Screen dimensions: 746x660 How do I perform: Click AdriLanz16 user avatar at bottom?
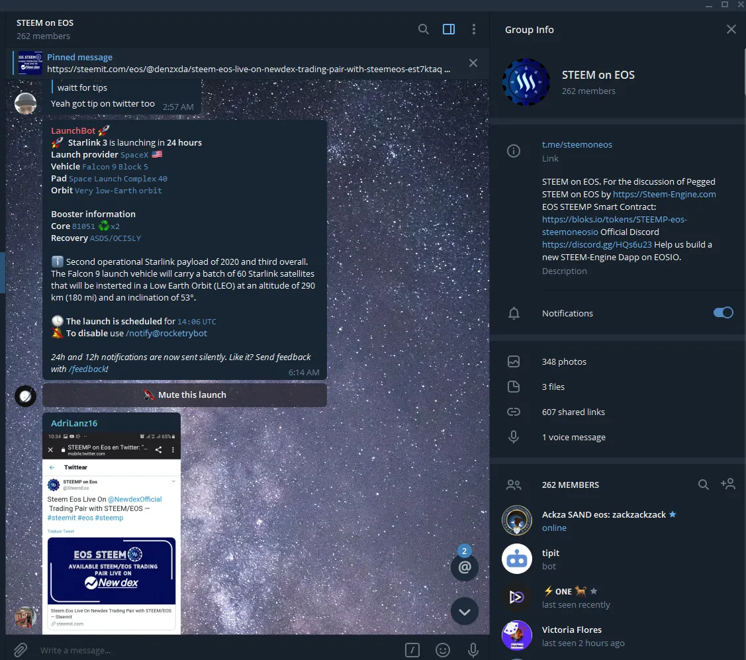[26, 617]
